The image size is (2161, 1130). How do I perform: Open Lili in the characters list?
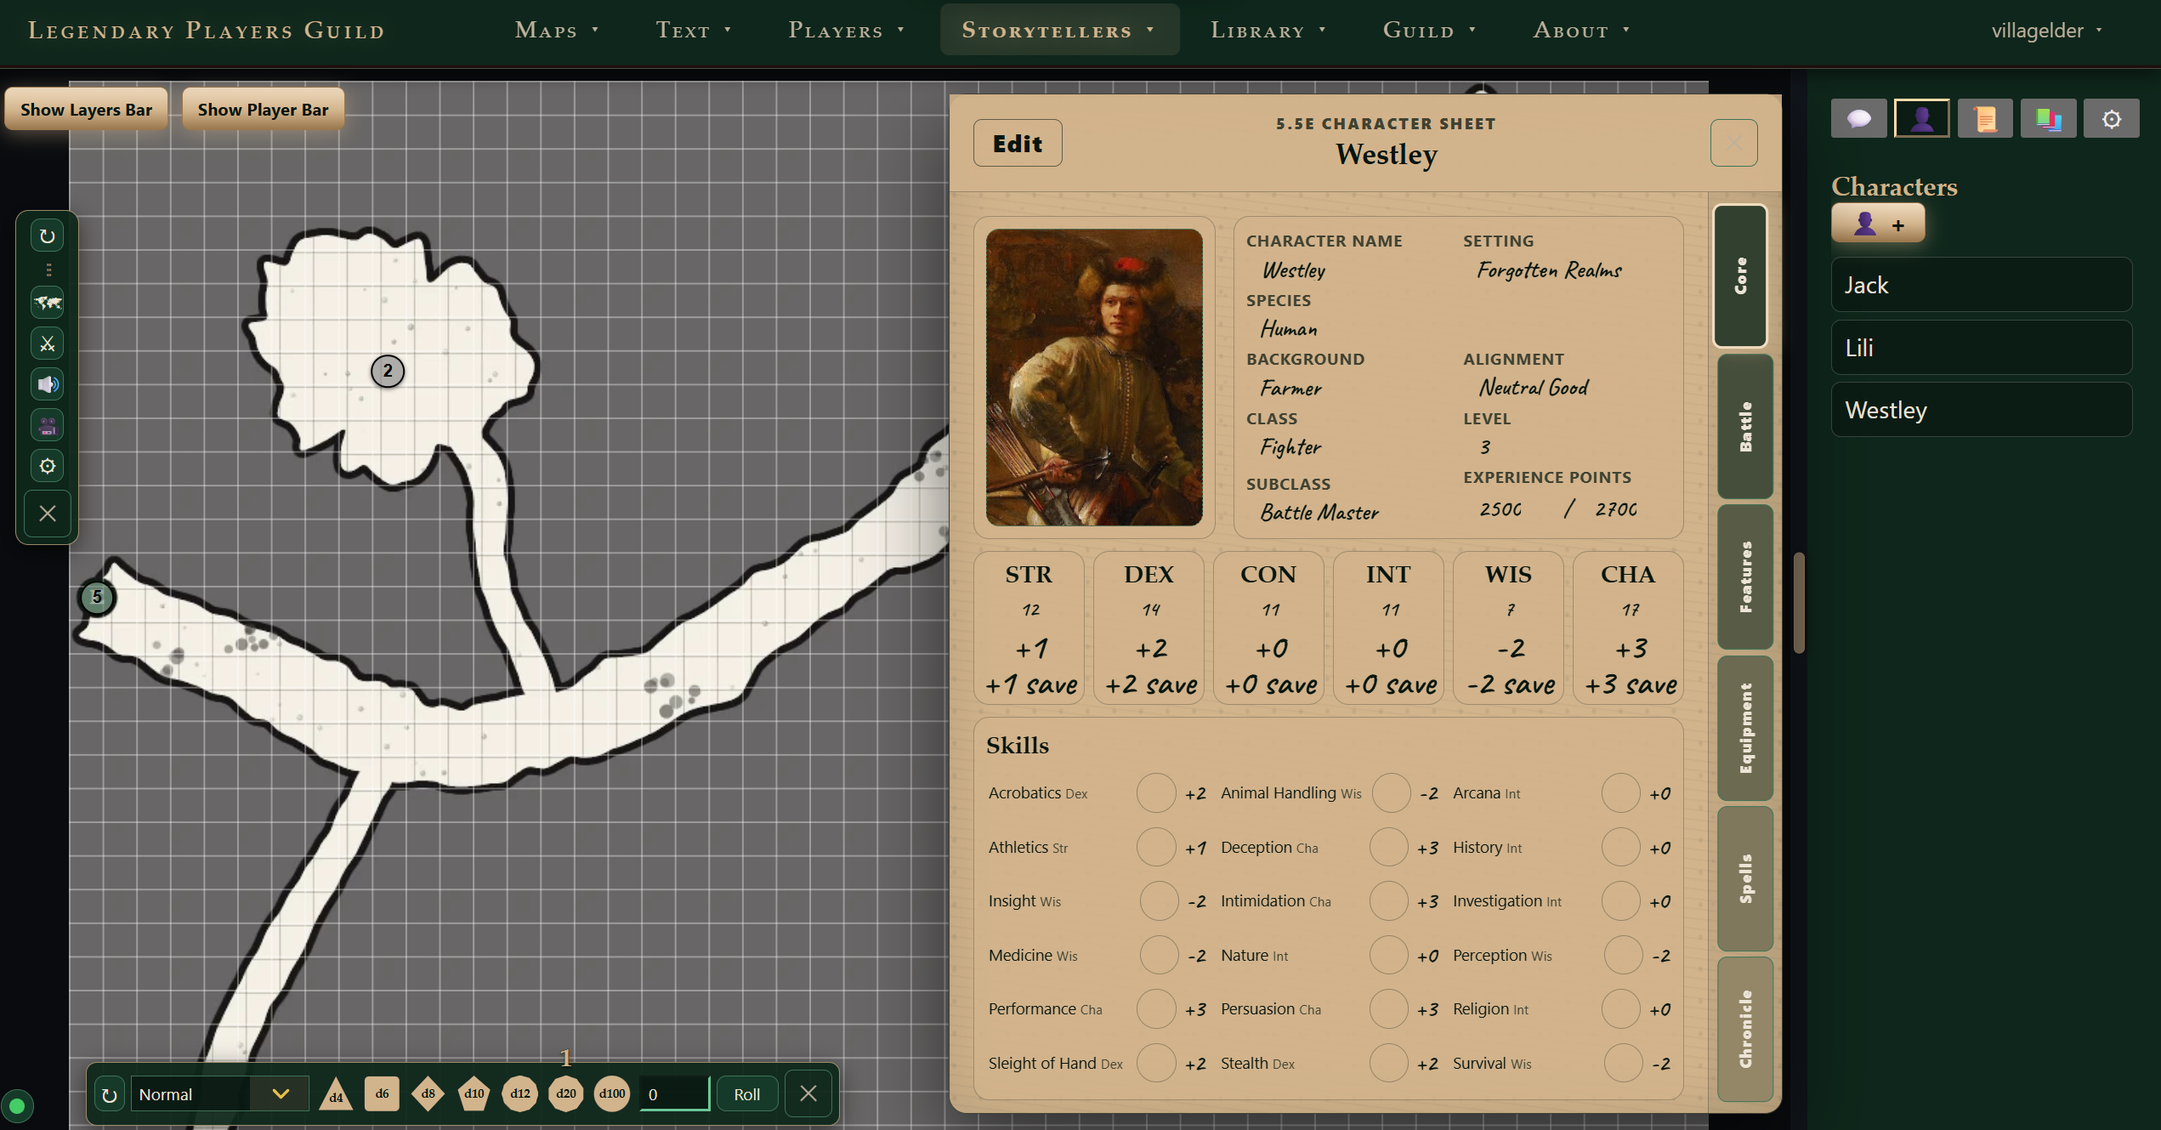pyautogui.click(x=1981, y=347)
